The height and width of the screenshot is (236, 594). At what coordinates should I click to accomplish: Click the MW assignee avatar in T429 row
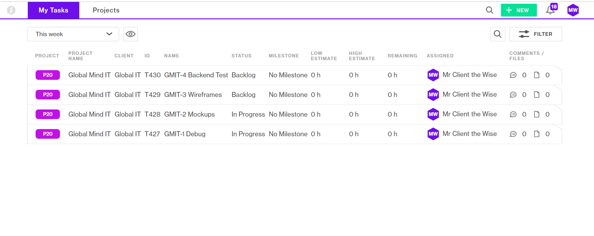pyautogui.click(x=433, y=95)
